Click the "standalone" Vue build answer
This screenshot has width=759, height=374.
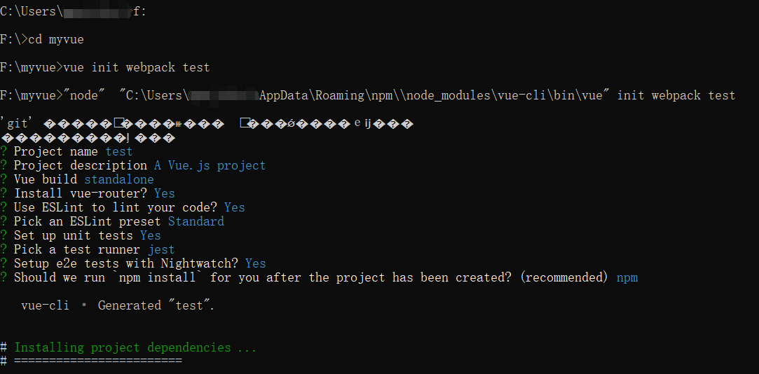(118, 179)
